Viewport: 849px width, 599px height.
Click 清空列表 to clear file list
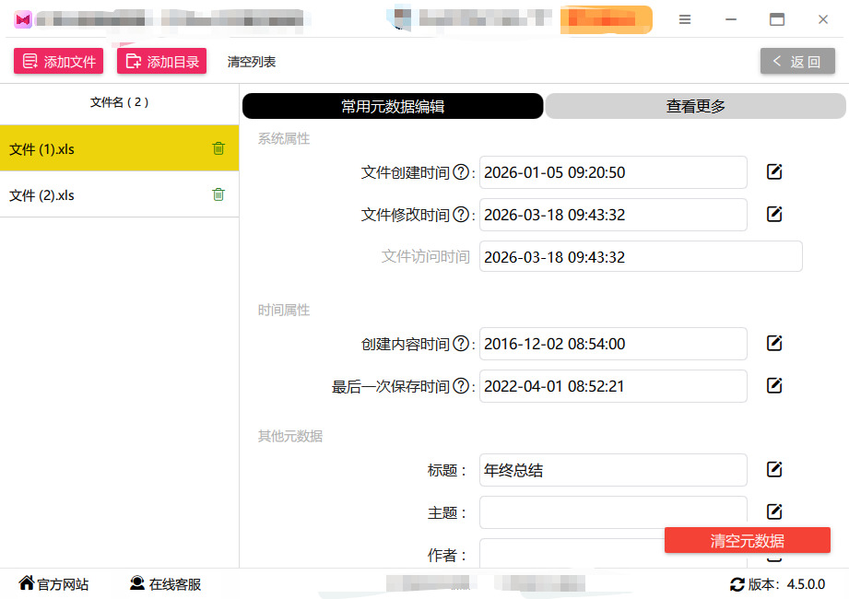point(252,62)
